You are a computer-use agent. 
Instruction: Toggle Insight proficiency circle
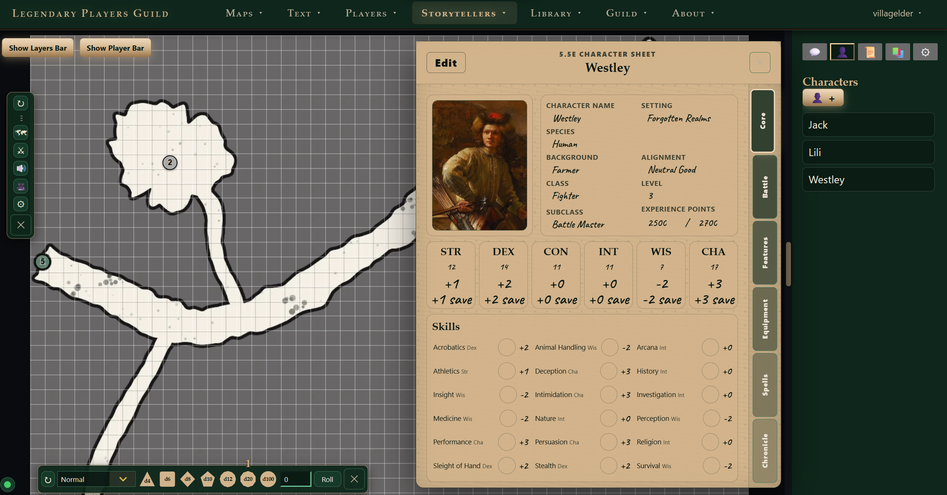(x=508, y=395)
